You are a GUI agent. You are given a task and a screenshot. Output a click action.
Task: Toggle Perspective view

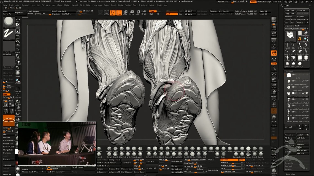pos(274,41)
